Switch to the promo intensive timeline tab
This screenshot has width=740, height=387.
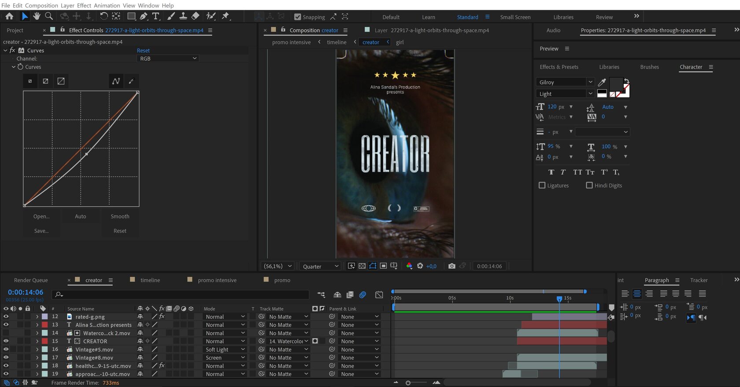217,280
